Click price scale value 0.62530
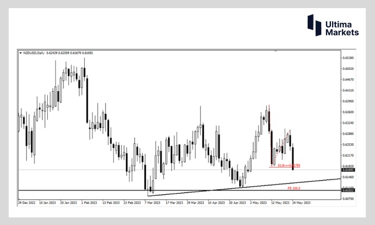 coord(348,145)
